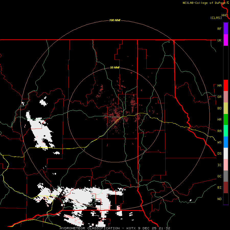Select the dusty pink GR legend swatch

click(x=226, y=97)
